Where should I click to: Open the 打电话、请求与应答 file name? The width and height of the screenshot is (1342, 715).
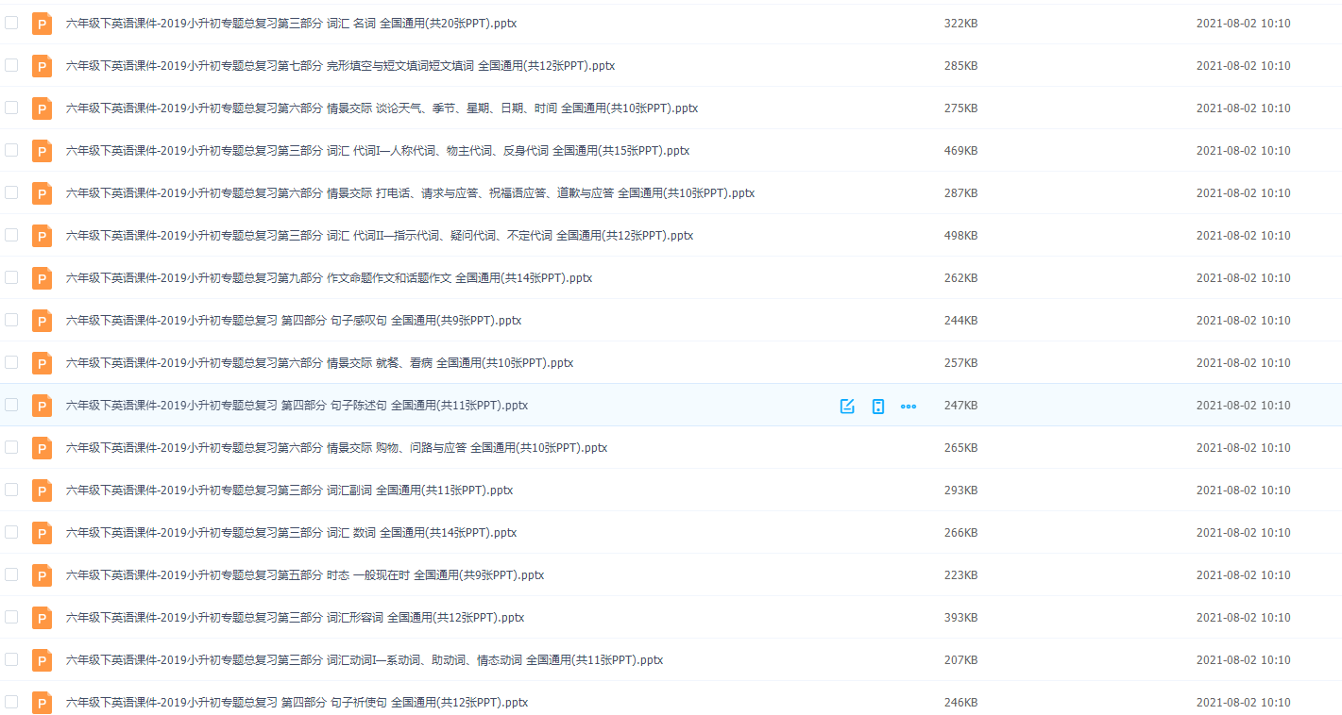(x=410, y=193)
